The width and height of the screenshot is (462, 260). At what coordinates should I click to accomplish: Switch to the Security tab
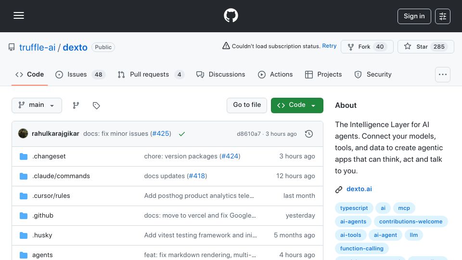[x=373, y=75]
